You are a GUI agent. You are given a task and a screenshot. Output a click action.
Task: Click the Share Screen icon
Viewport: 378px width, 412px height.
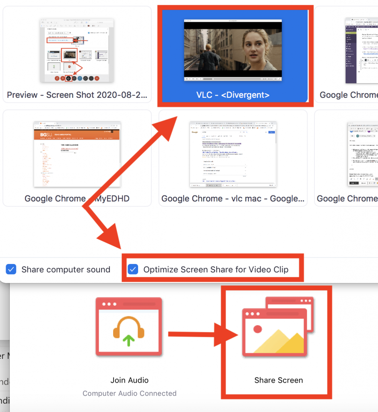coord(278,327)
